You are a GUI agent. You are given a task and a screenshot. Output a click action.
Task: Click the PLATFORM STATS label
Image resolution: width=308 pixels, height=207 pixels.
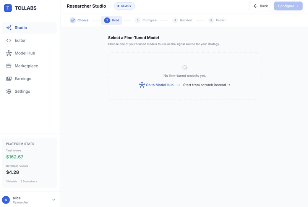[20, 144]
